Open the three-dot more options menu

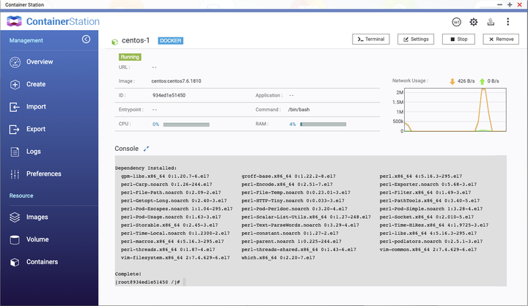tap(507, 22)
